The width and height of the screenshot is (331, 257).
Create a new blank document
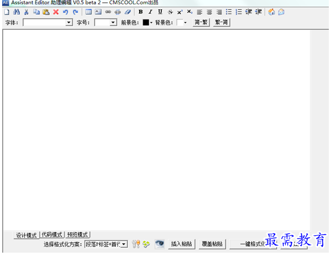tap(7, 12)
